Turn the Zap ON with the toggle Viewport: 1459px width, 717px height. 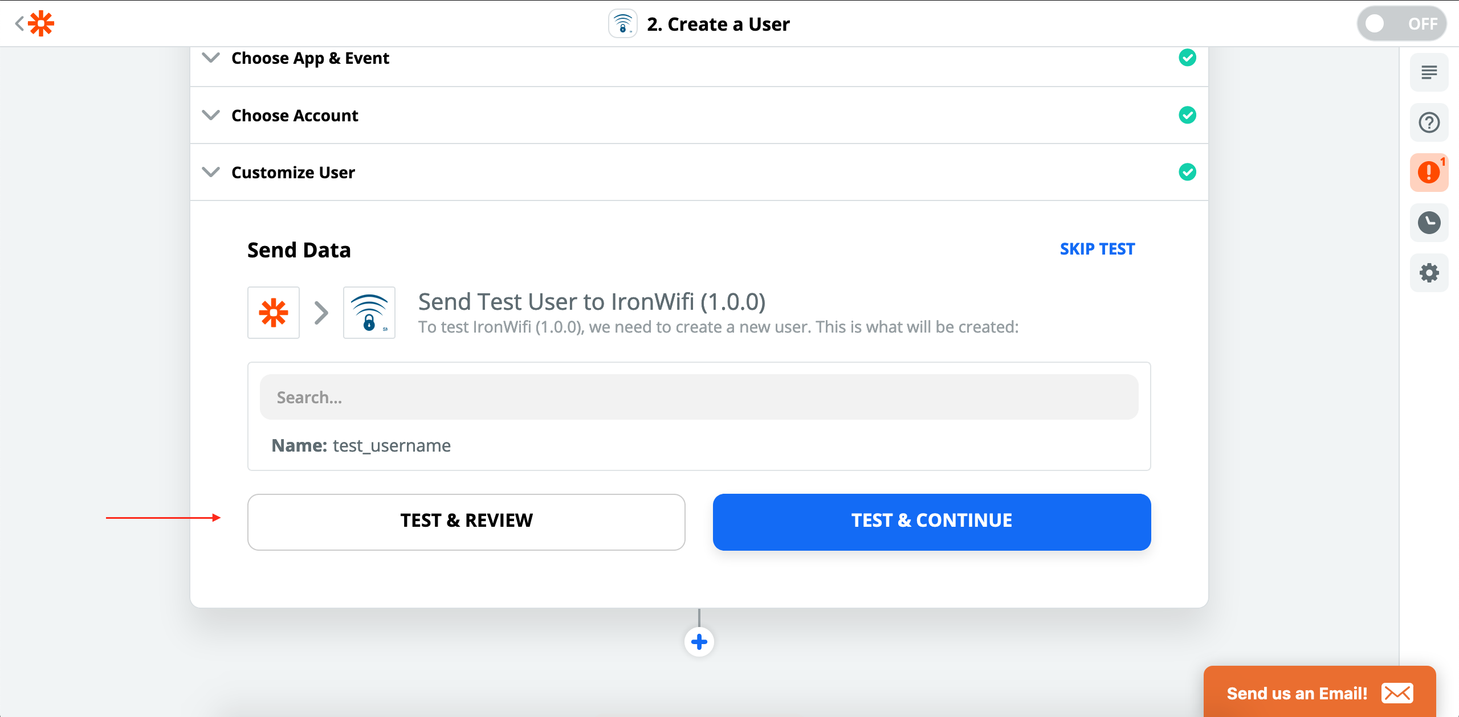pos(1402,23)
